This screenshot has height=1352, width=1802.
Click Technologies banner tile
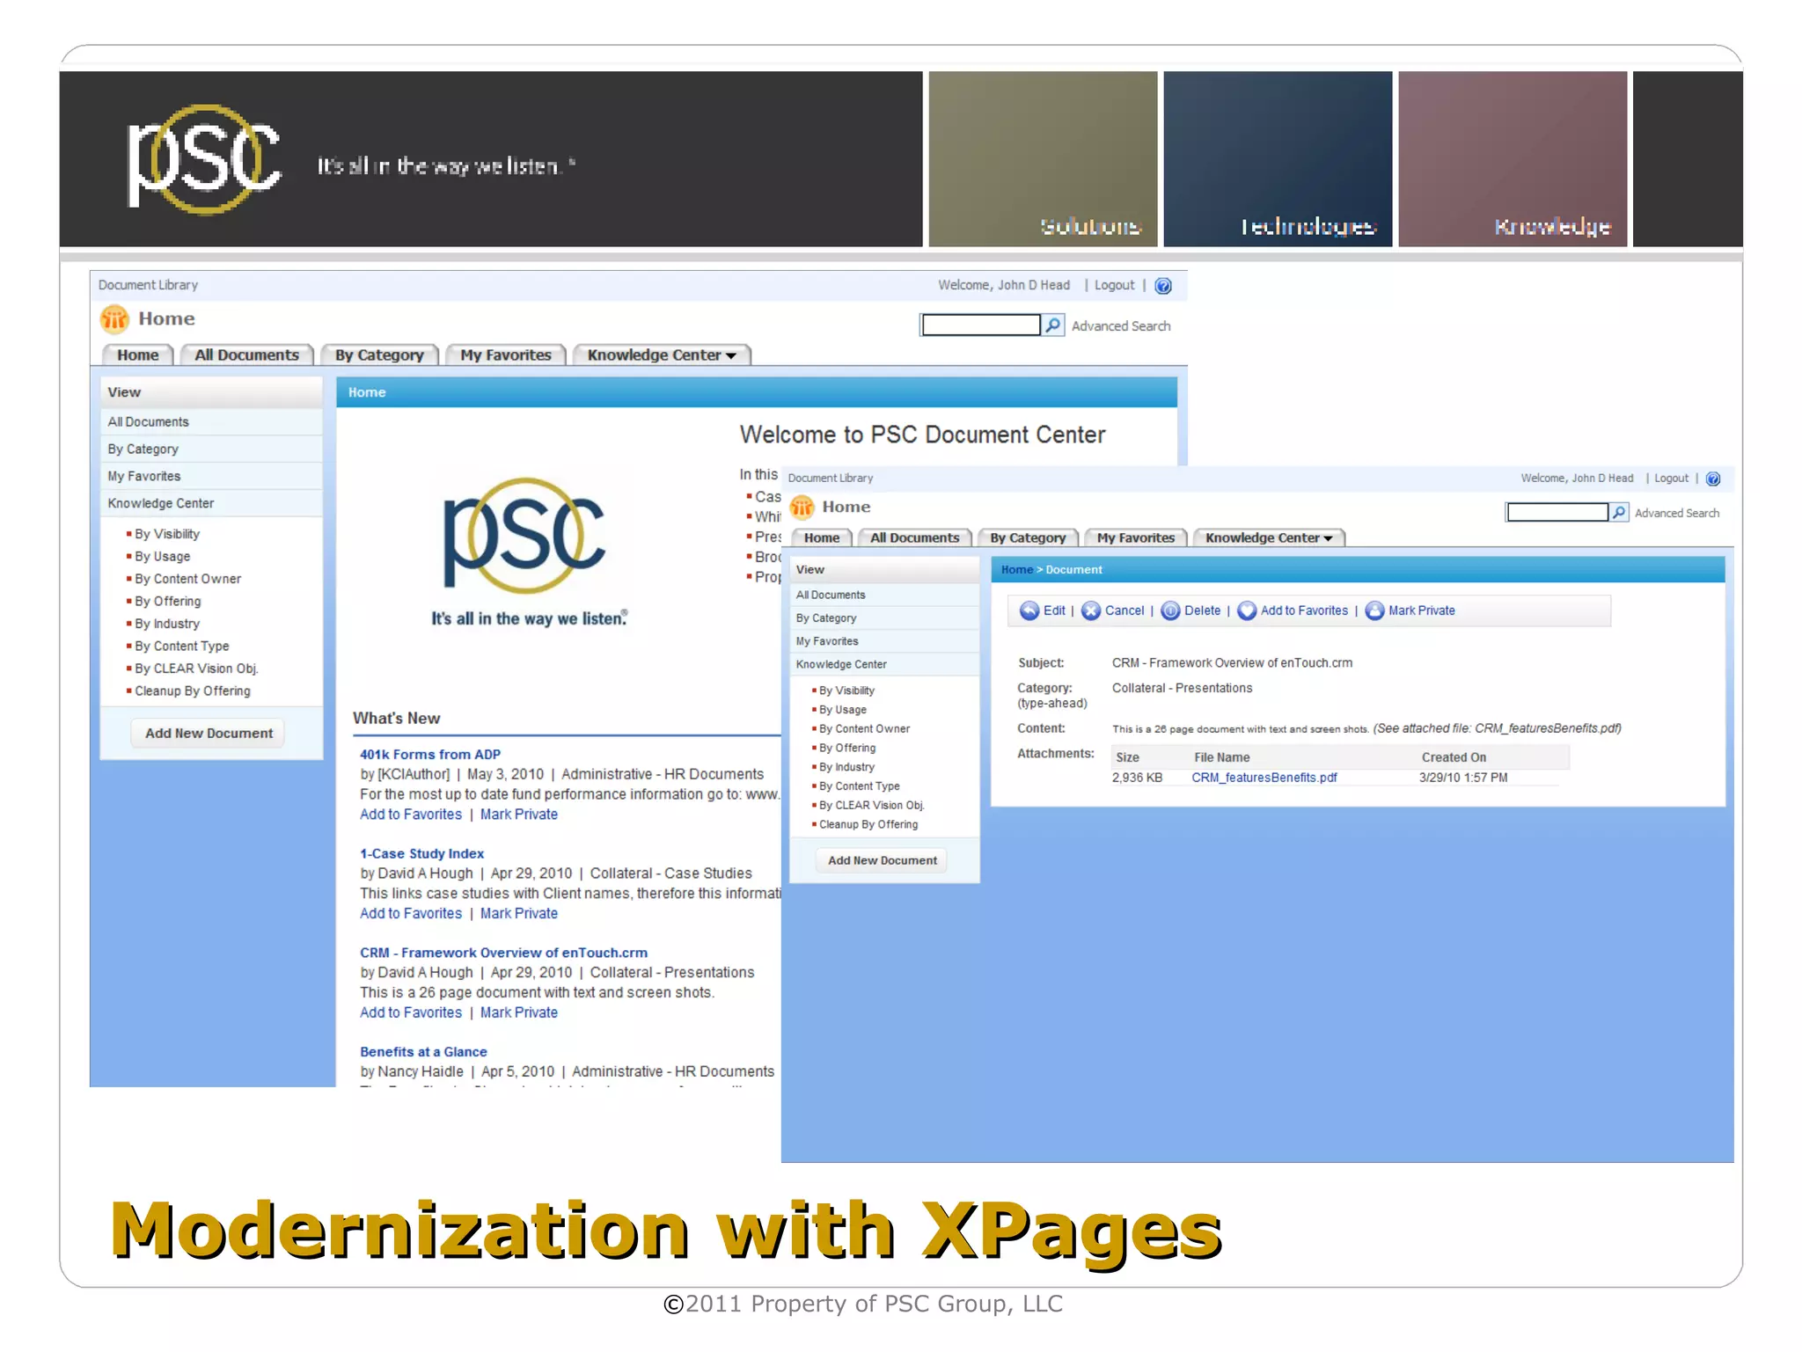(x=1278, y=159)
